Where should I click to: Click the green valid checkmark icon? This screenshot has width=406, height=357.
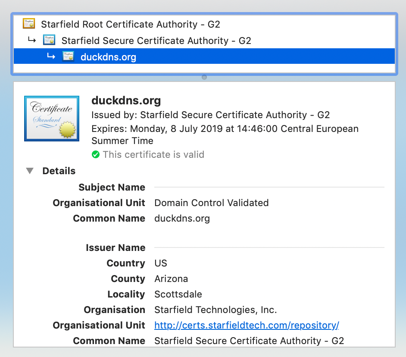pos(96,154)
